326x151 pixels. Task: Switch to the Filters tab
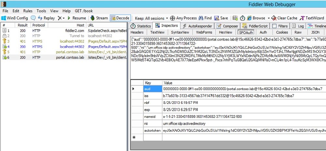click(x=280, y=26)
